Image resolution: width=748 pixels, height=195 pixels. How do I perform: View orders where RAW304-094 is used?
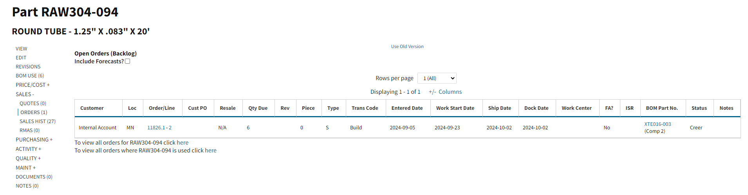[x=211, y=150]
